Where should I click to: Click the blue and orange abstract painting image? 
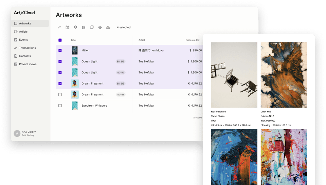tap(234, 157)
